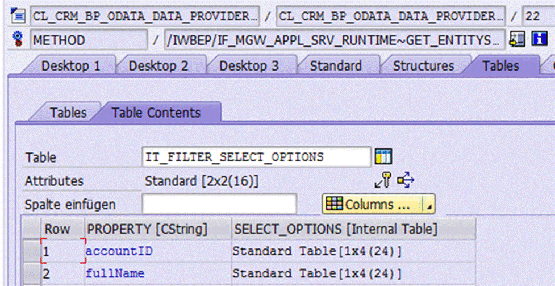This screenshot has height=286, width=555.
Task: Click the navigate-to-source icon after the method name field
Action: [517, 40]
